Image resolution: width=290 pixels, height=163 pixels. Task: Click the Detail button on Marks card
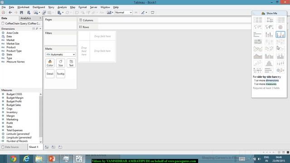[x=50, y=74]
